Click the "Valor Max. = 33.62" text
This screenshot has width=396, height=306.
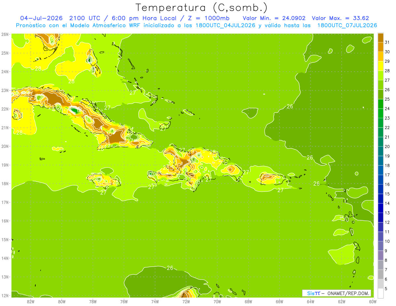click(340, 18)
